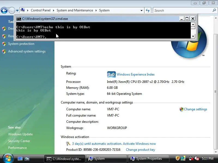Select 64-bit Operating System text
The image size is (218, 163).
tap(124, 94)
